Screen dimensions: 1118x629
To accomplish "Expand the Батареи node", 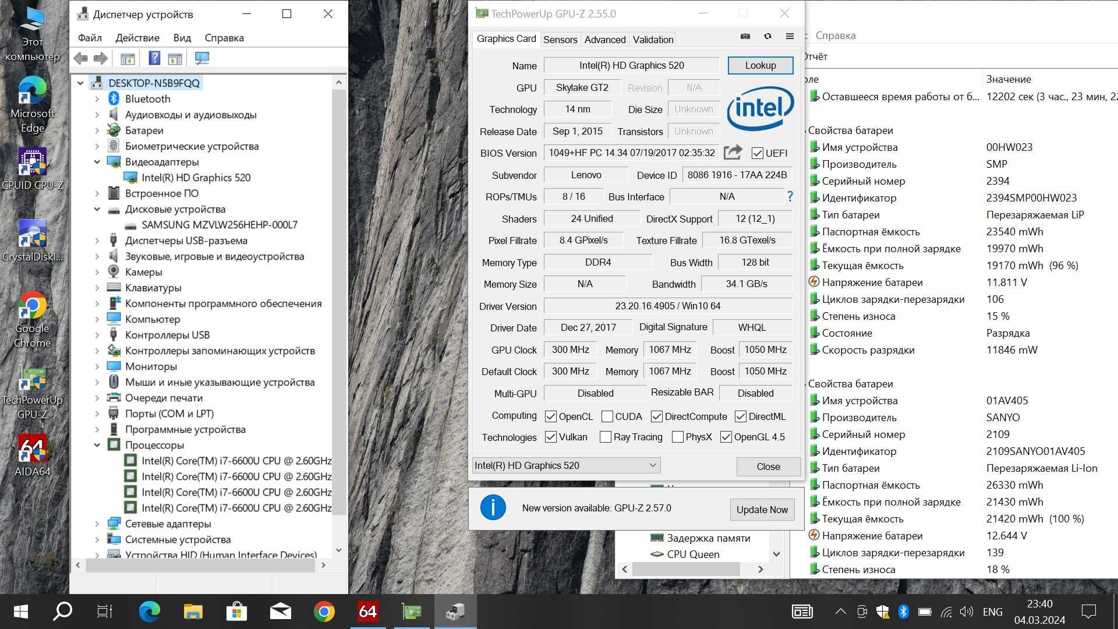I will 97,130.
